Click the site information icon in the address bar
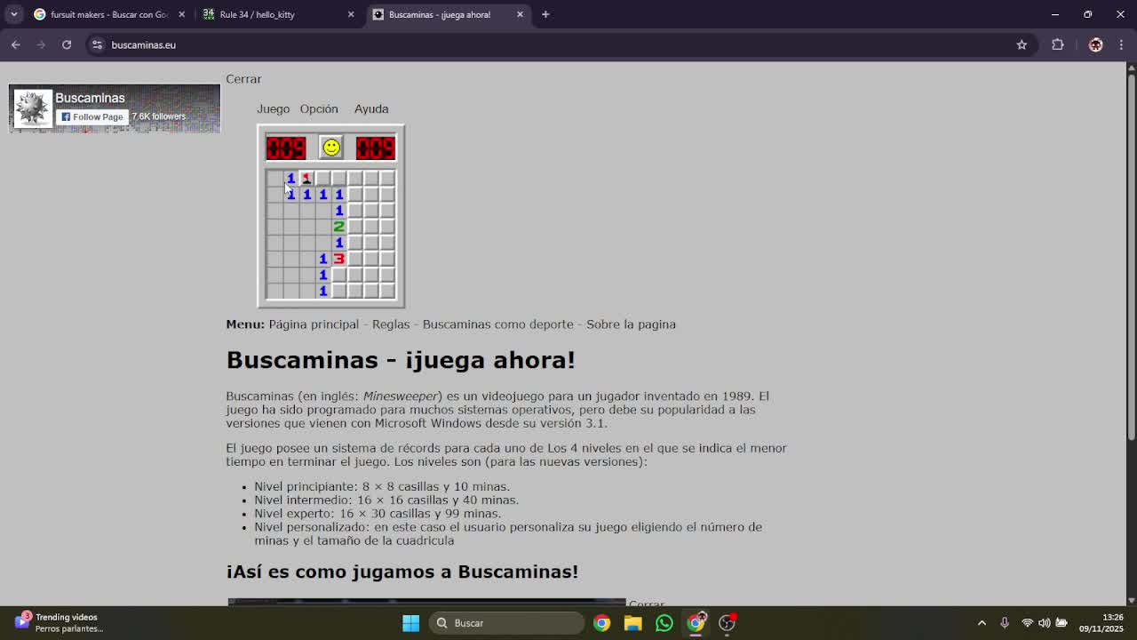Screen dimensions: 1137x640 (x=96, y=44)
